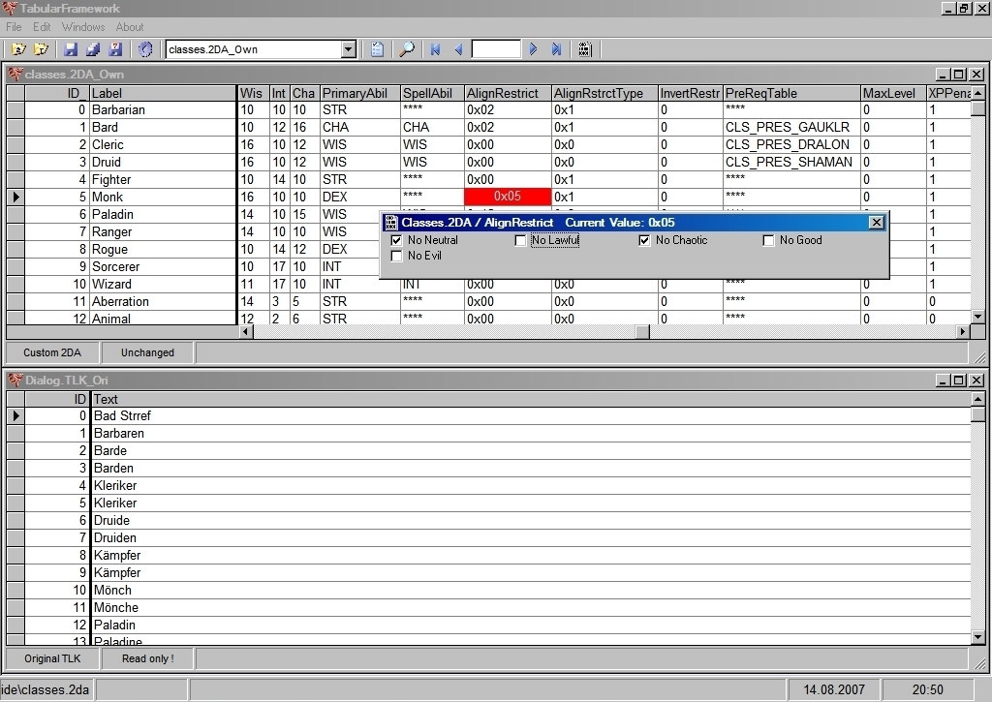Click the record number input field
Image resolution: width=992 pixels, height=702 pixels.
(x=496, y=49)
